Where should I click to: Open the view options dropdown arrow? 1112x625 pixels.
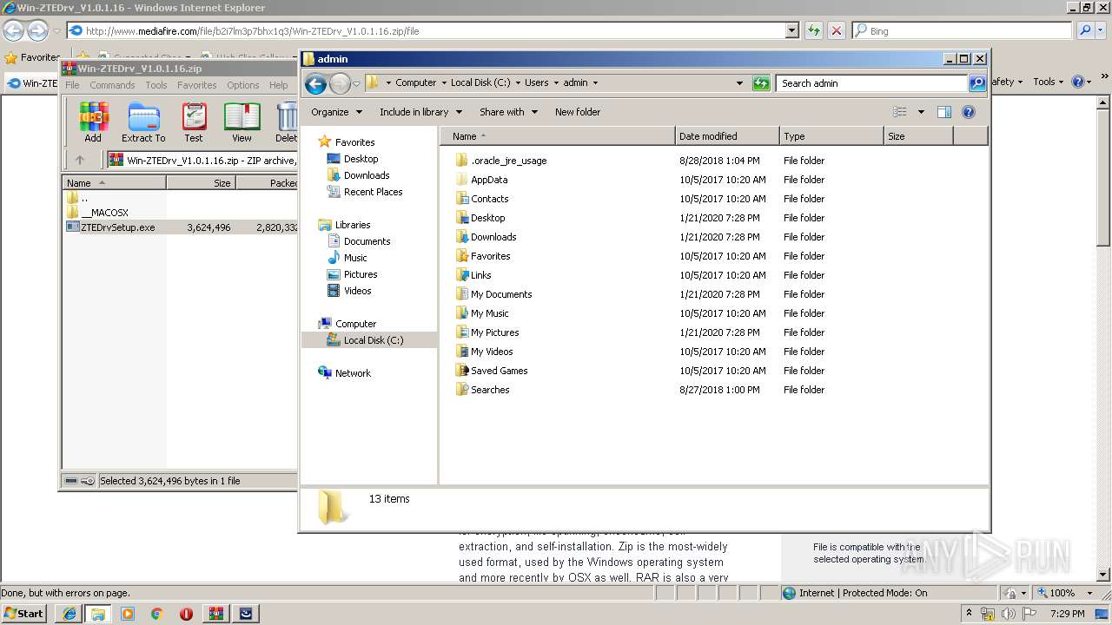(921, 112)
